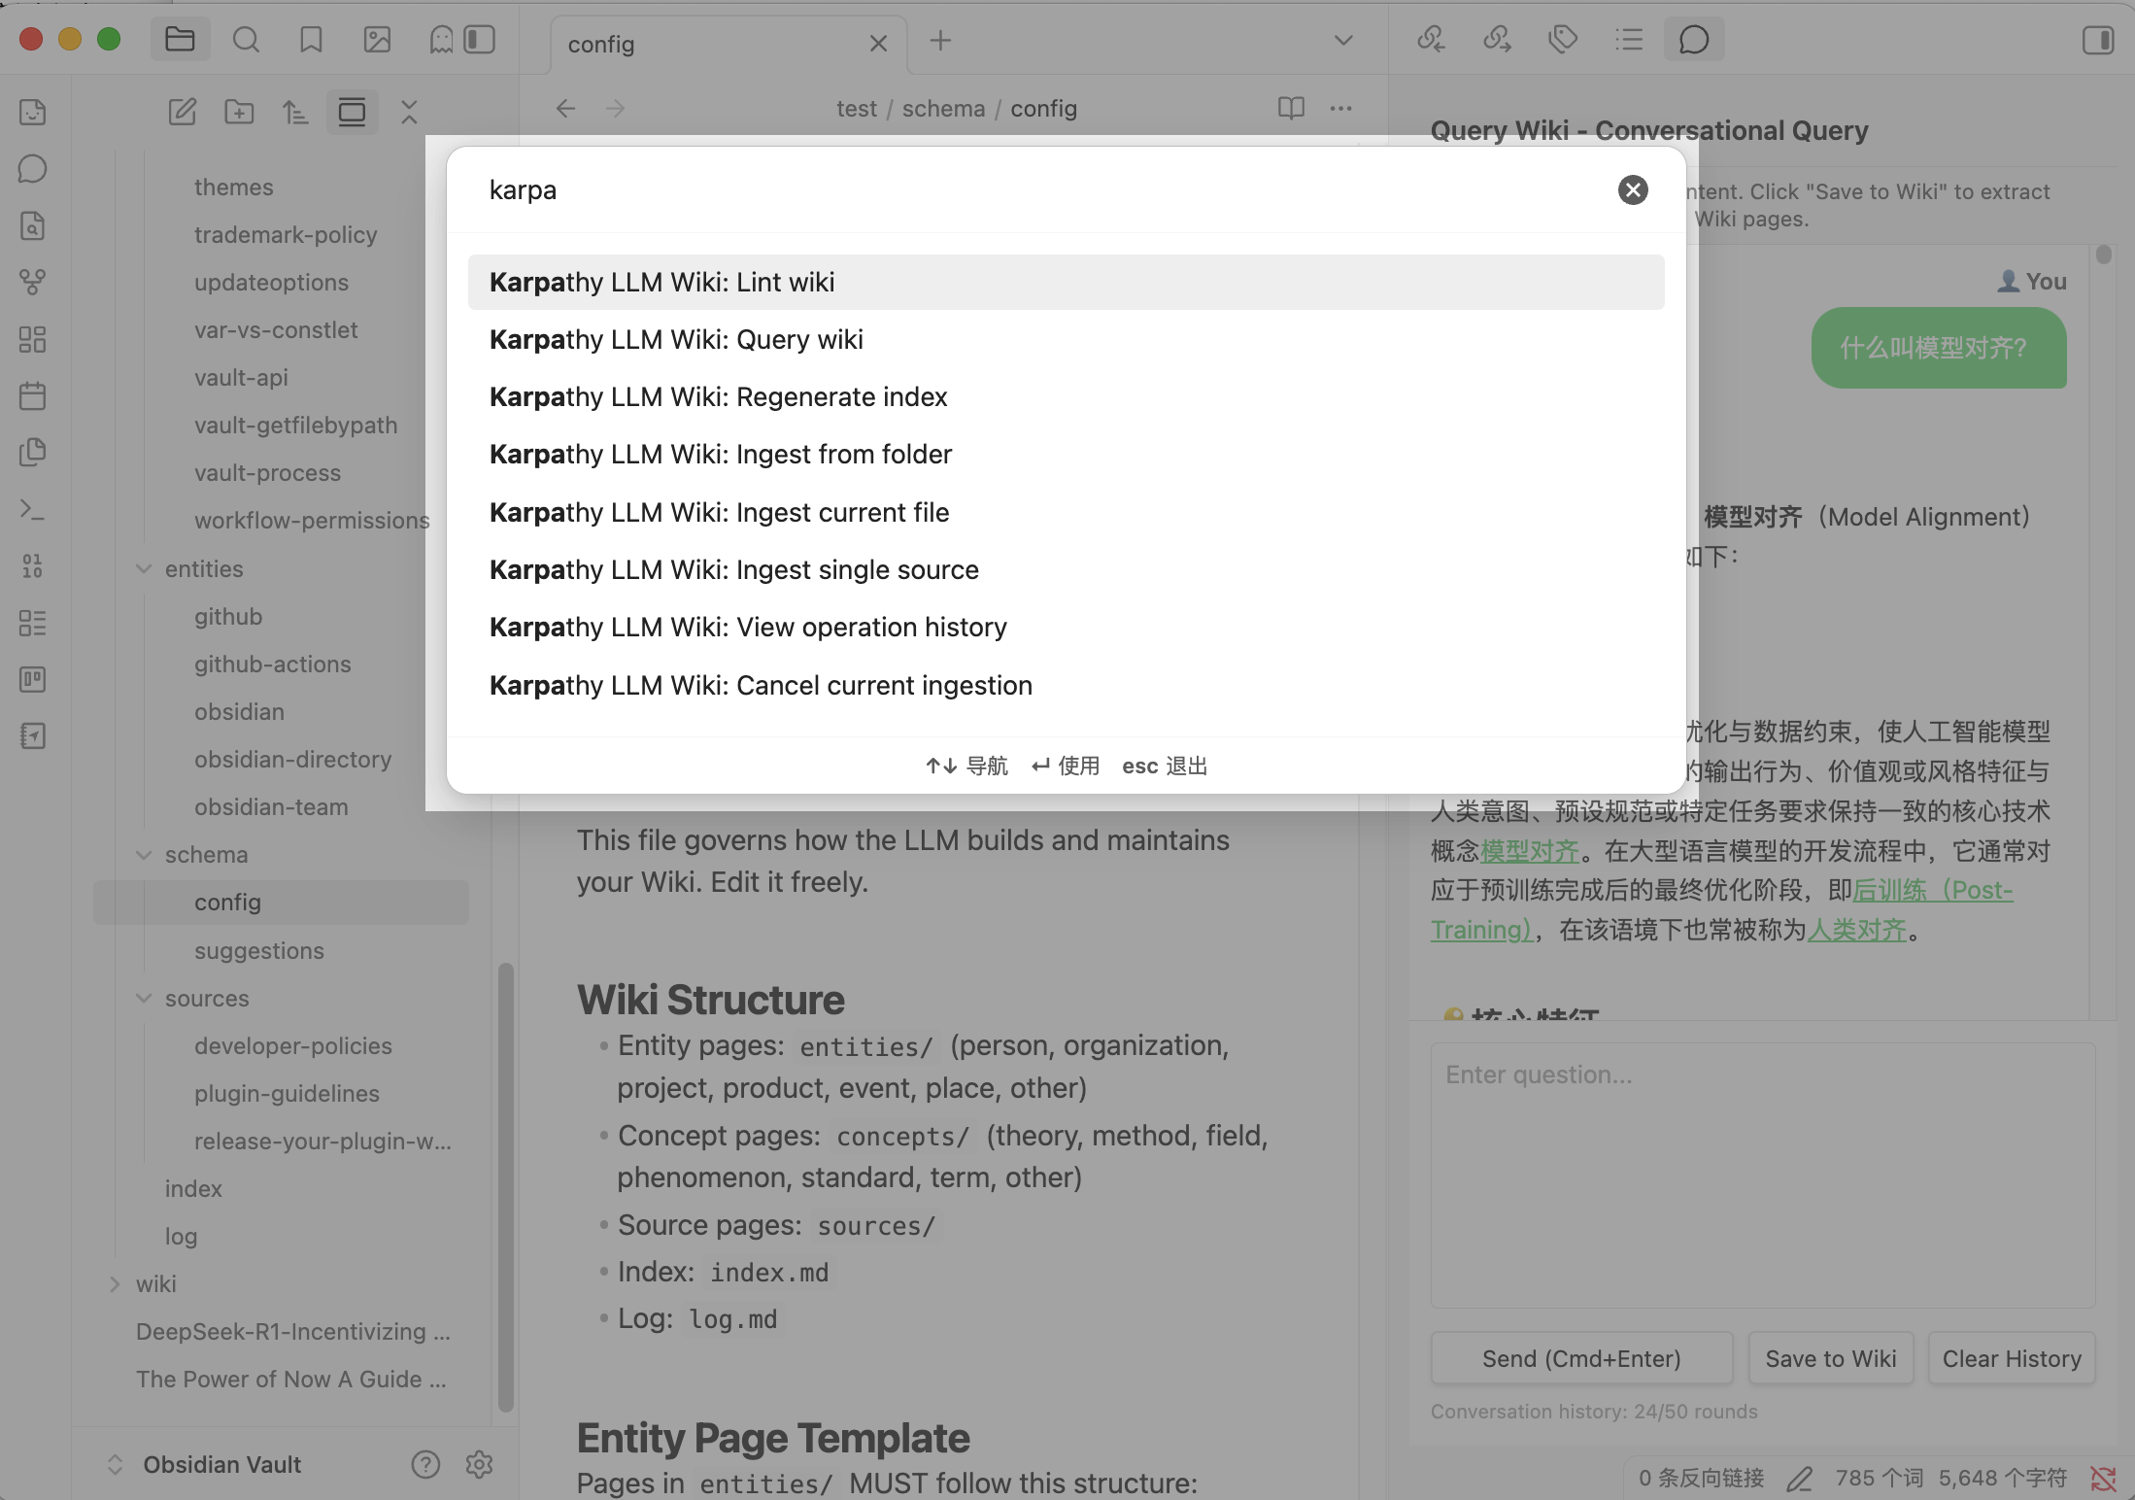Open graph view from the ribbon
The width and height of the screenshot is (2135, 1500).
point(33,283)
